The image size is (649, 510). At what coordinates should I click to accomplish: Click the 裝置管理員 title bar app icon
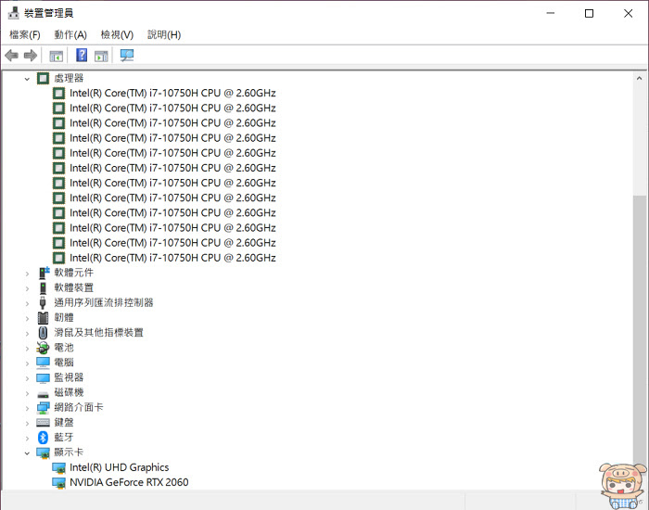pos(14,13)
